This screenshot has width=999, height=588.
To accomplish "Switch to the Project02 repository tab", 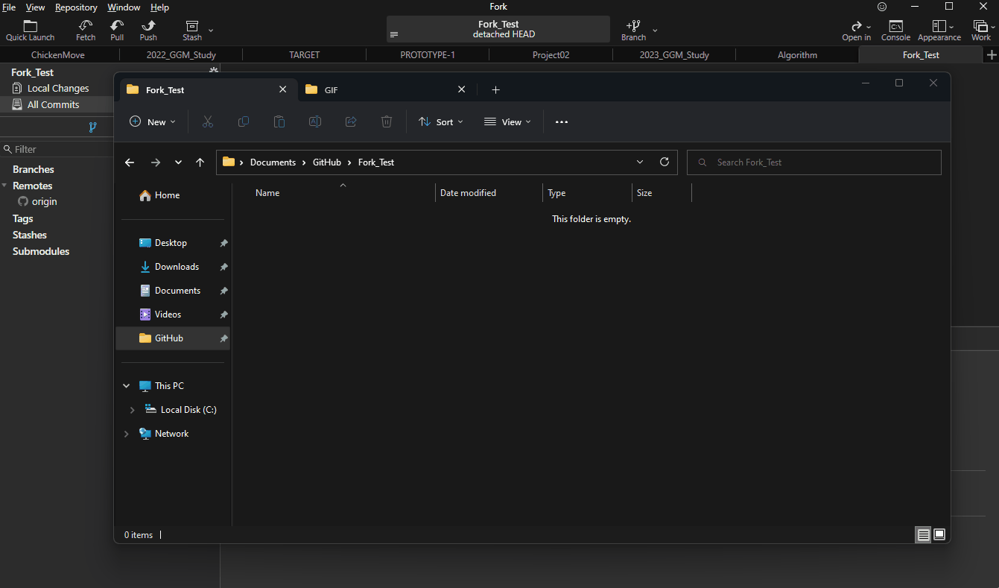I will [x=551, y=55].
